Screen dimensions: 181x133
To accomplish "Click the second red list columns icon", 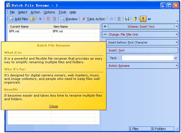I will point(54,19).
